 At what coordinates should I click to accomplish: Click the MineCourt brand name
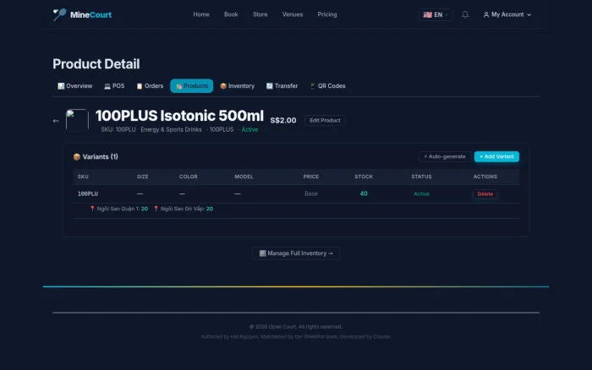point(90,14)
